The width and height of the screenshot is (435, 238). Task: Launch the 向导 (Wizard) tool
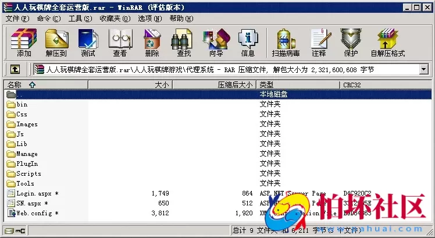[216, 42]
